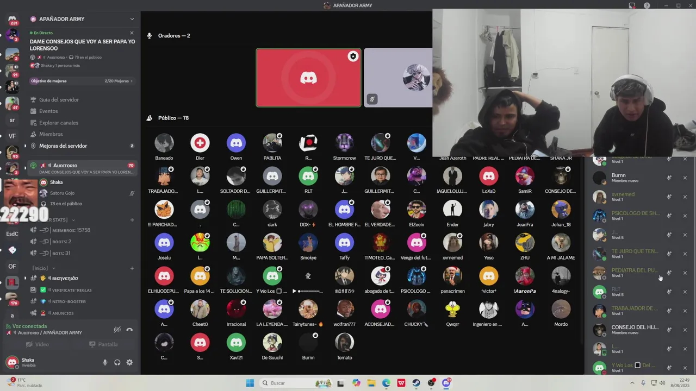Open the server with the 231 badge

(x=12, y=20)
